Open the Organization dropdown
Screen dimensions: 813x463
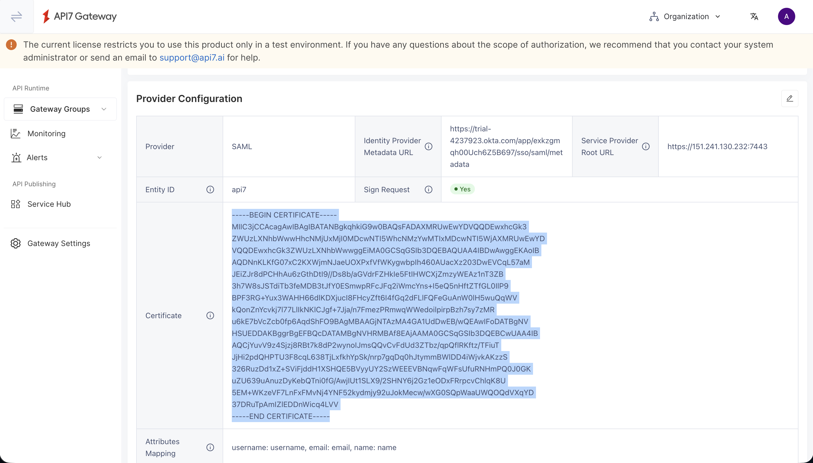(685, 16)
